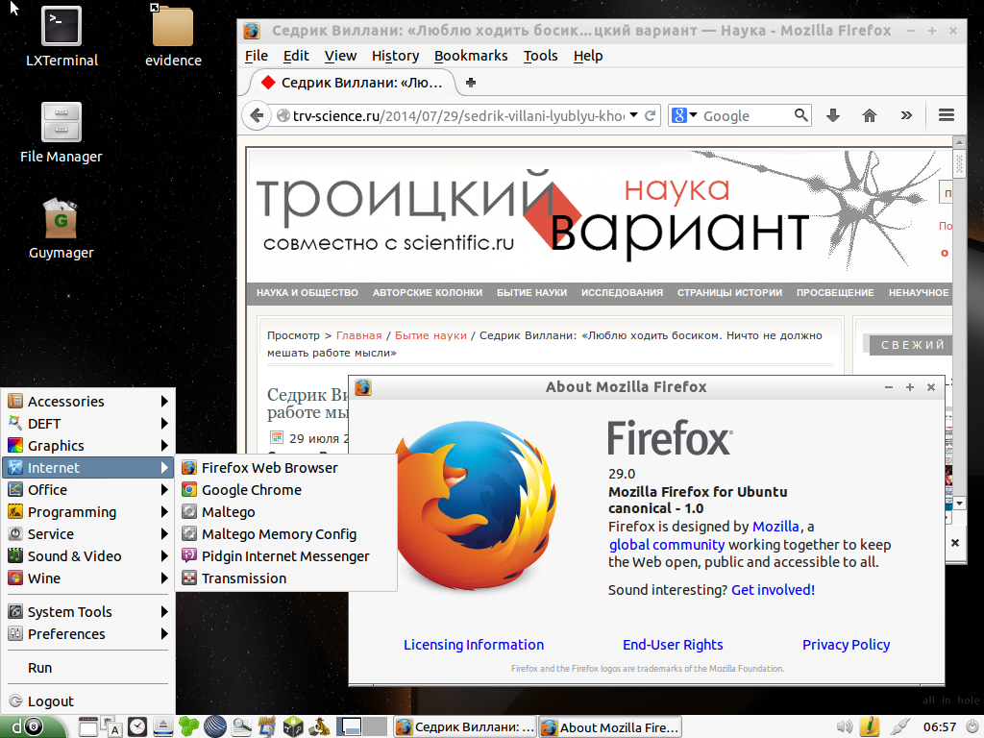Select Run from the start menu
Viewport: 984px width, 738px height.
[x=87, y=668]
